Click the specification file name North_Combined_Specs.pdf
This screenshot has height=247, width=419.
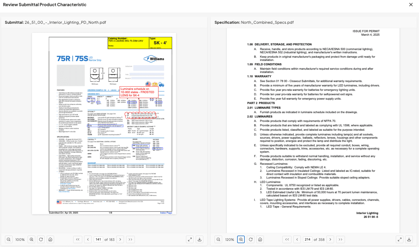pyautogui.click(x=267, y=22)
